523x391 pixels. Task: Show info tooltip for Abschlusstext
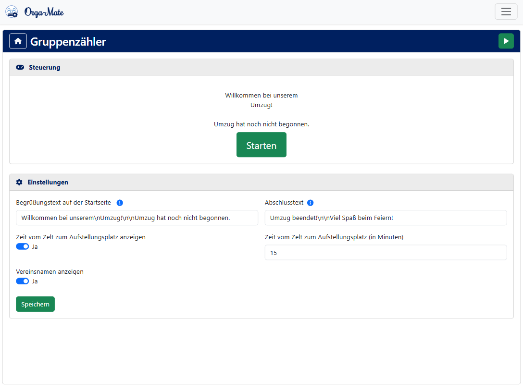click(x=310, y=203)
